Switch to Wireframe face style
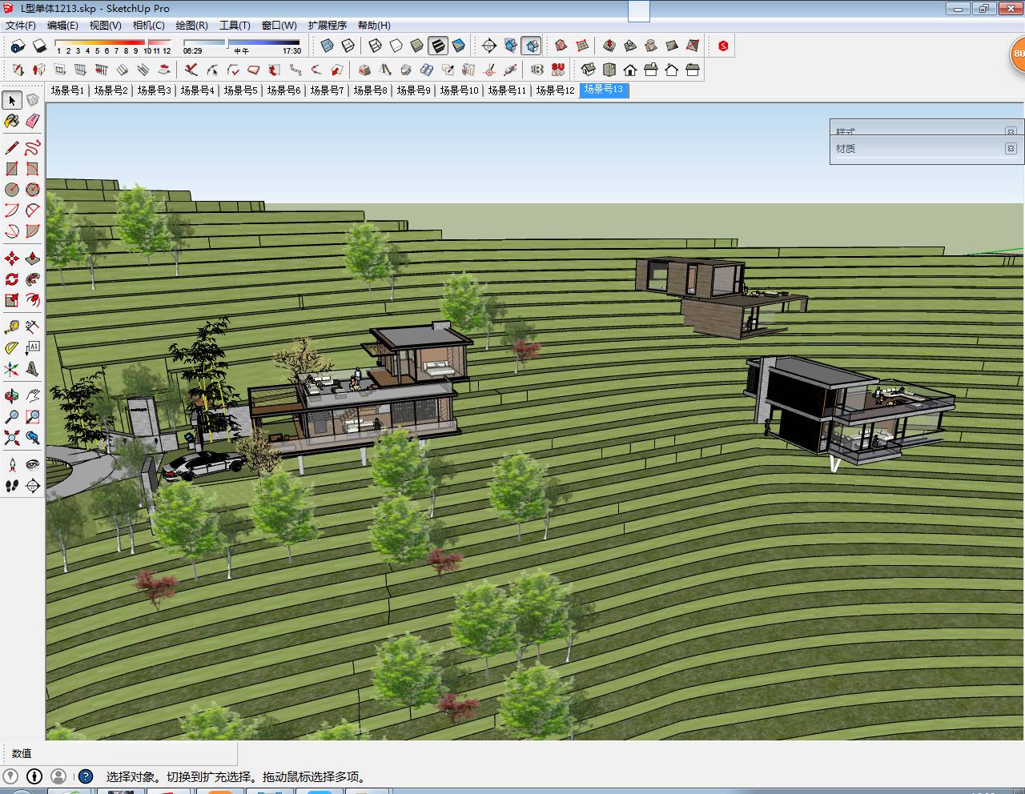This screenshot has width=1025, height=794. (x=376, y=46)
